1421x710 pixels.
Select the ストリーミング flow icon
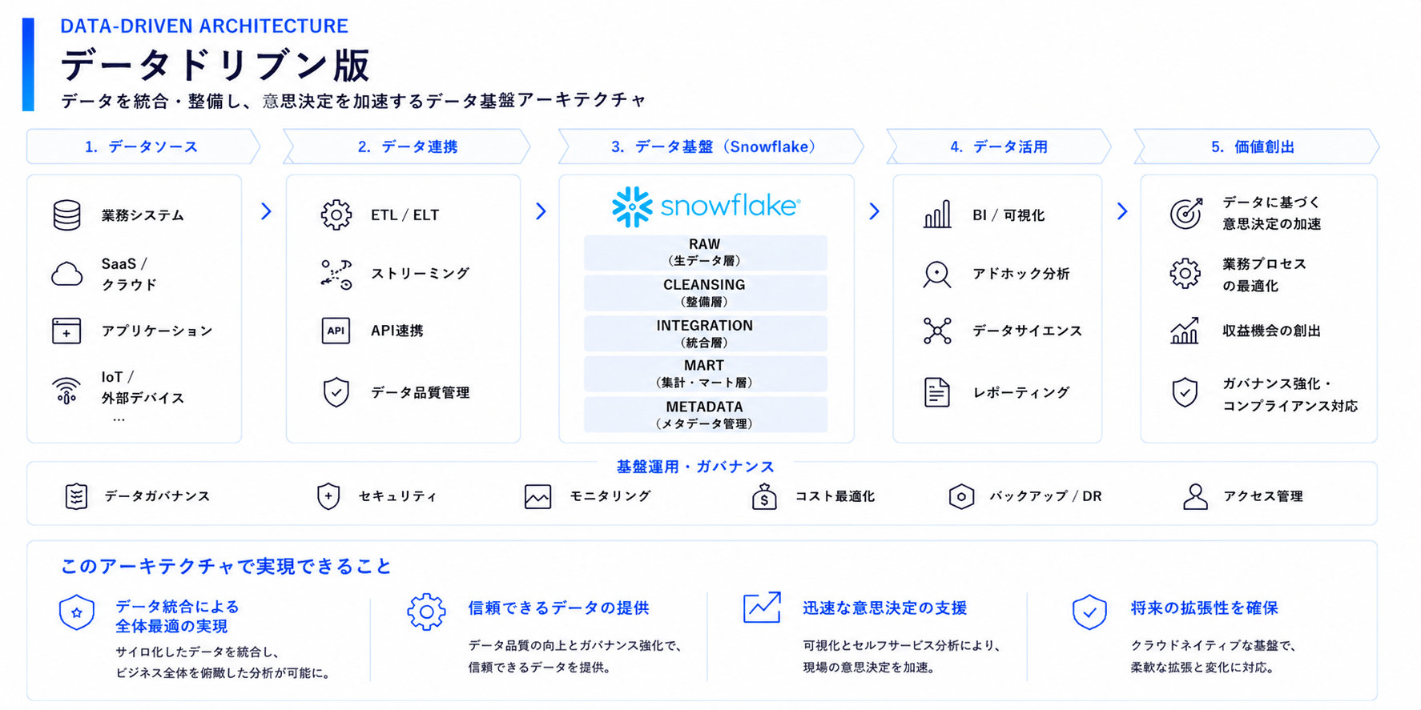coord(336,275)
